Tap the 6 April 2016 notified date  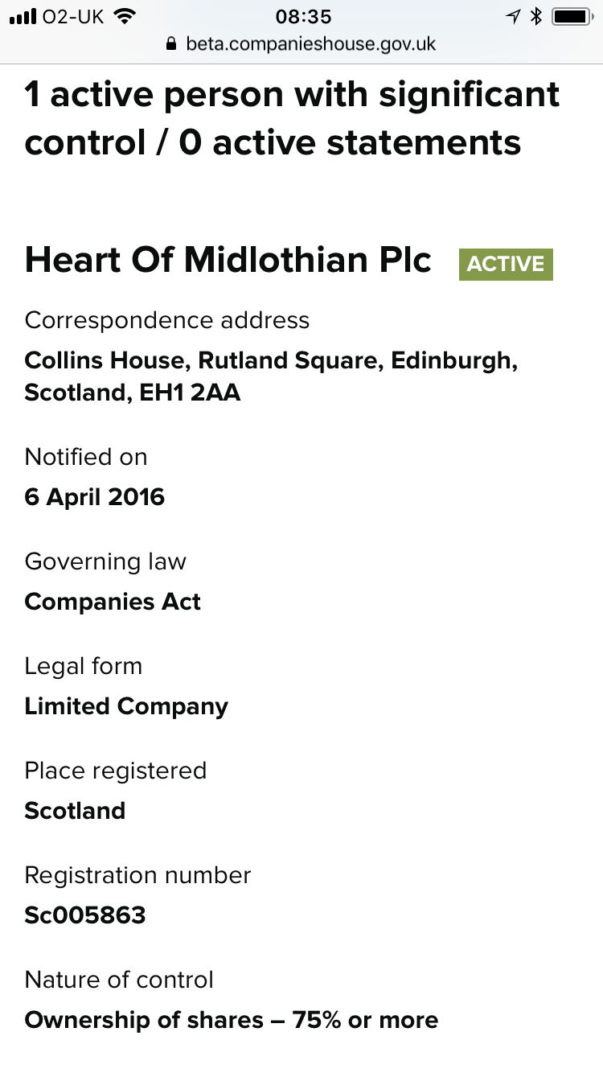(95, 497)
